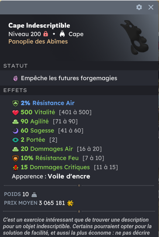Click the Agilité green cloud icon

coord(15,122)
